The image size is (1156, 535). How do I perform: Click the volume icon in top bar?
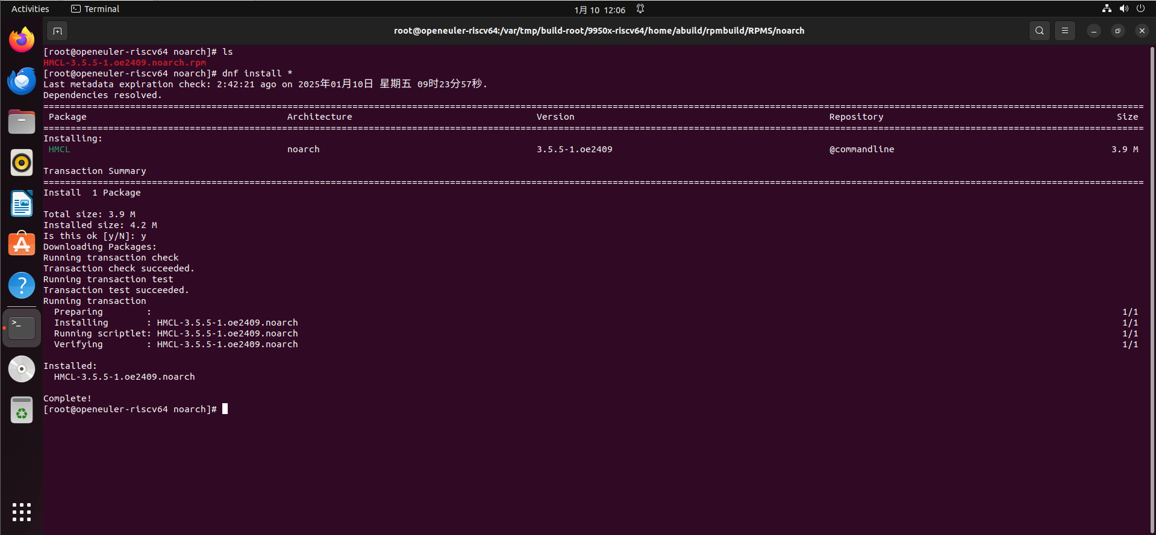pos(1123,9)
